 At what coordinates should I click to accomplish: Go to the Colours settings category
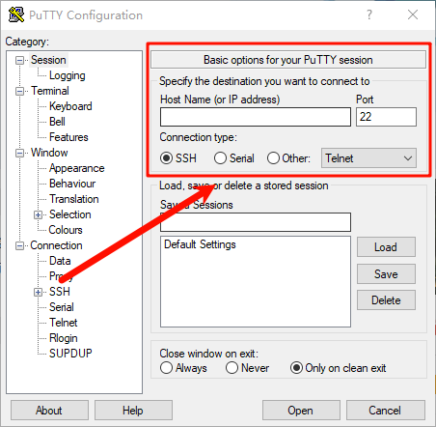(x=66, y=230)
